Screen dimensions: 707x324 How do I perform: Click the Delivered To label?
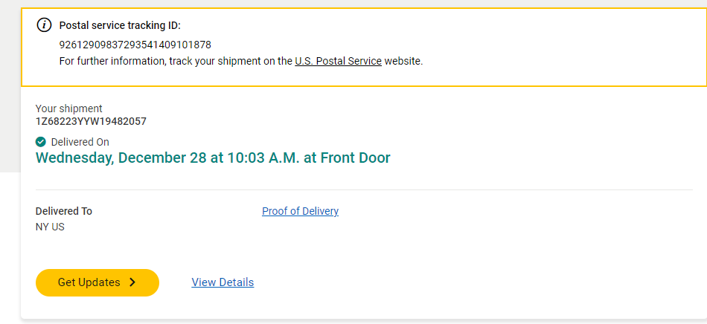pyautogui.click(x=64, y=211)
